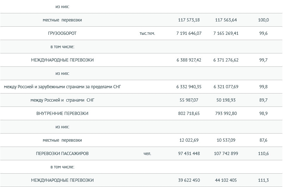Screen dimensions: 283x187
Task: Click the value 117 573,18
Action: (x=189, y=20)
